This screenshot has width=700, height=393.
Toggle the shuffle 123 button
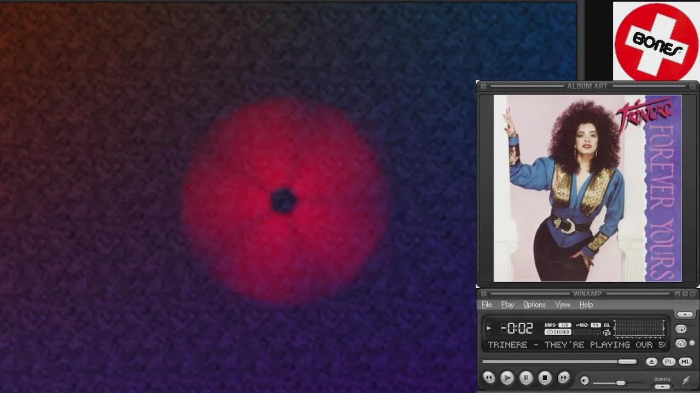tap(681, 344)
